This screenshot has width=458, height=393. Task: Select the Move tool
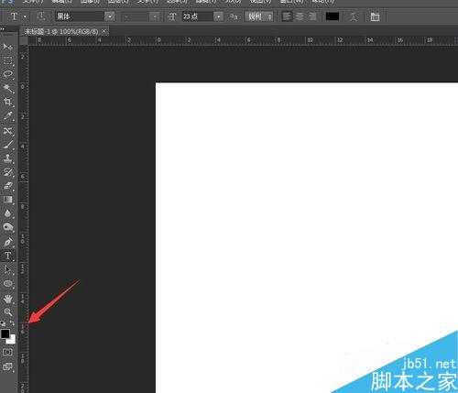click(x=8, y=47)
